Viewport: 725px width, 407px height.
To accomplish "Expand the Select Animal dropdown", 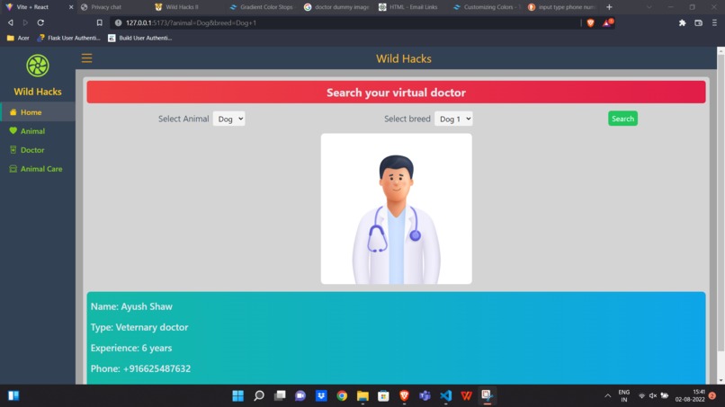I will pyautogui.click(x=228, y=119).
